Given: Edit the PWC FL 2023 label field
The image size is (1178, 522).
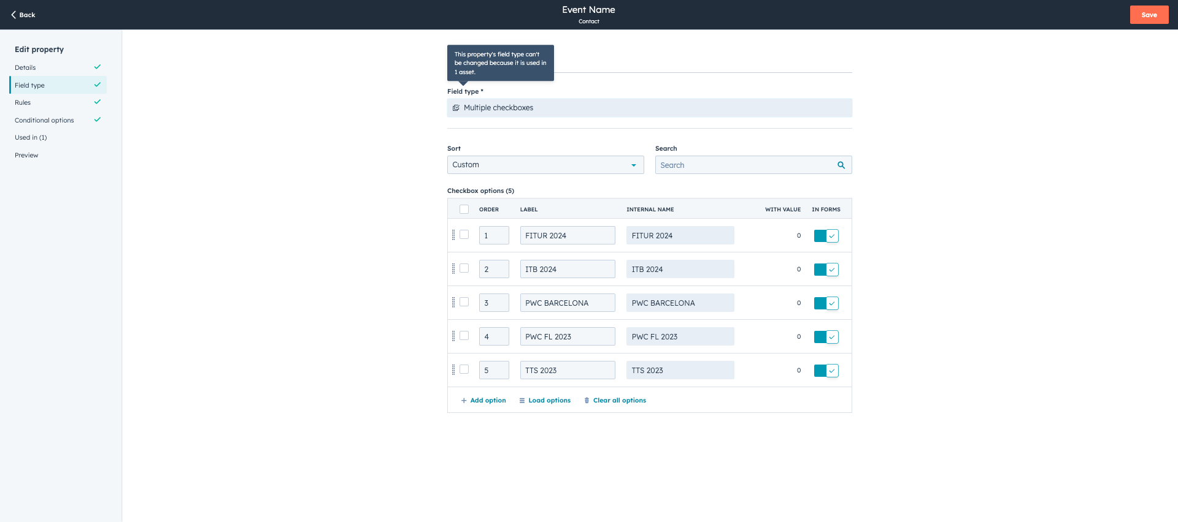Looking at the screenshot, I should (x=568, y=336).
